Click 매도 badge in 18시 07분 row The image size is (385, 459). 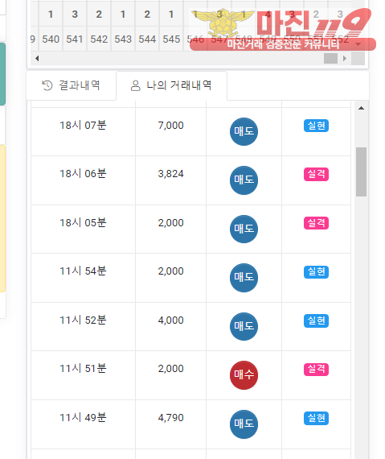point(244,131)
